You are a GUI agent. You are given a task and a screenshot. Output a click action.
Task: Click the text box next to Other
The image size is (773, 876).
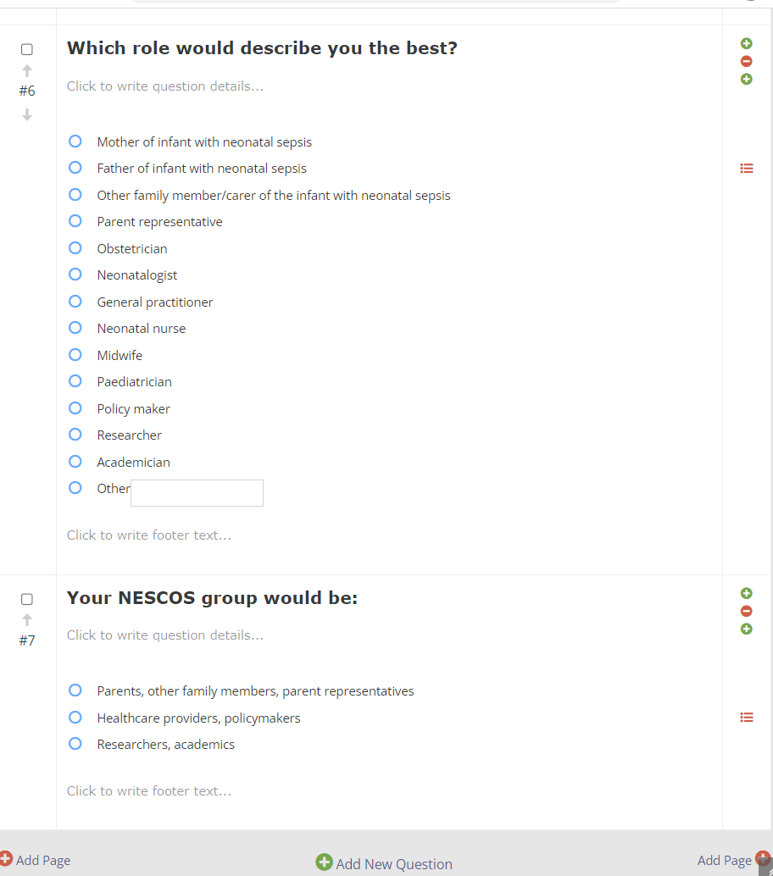tap(197, 493)
